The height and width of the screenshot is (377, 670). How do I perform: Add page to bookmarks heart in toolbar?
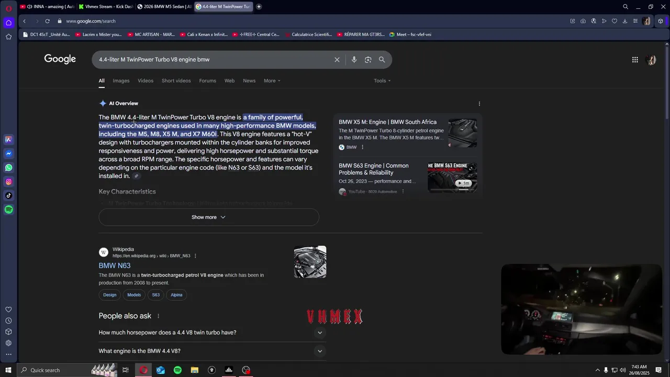click(x=615, y=21)
